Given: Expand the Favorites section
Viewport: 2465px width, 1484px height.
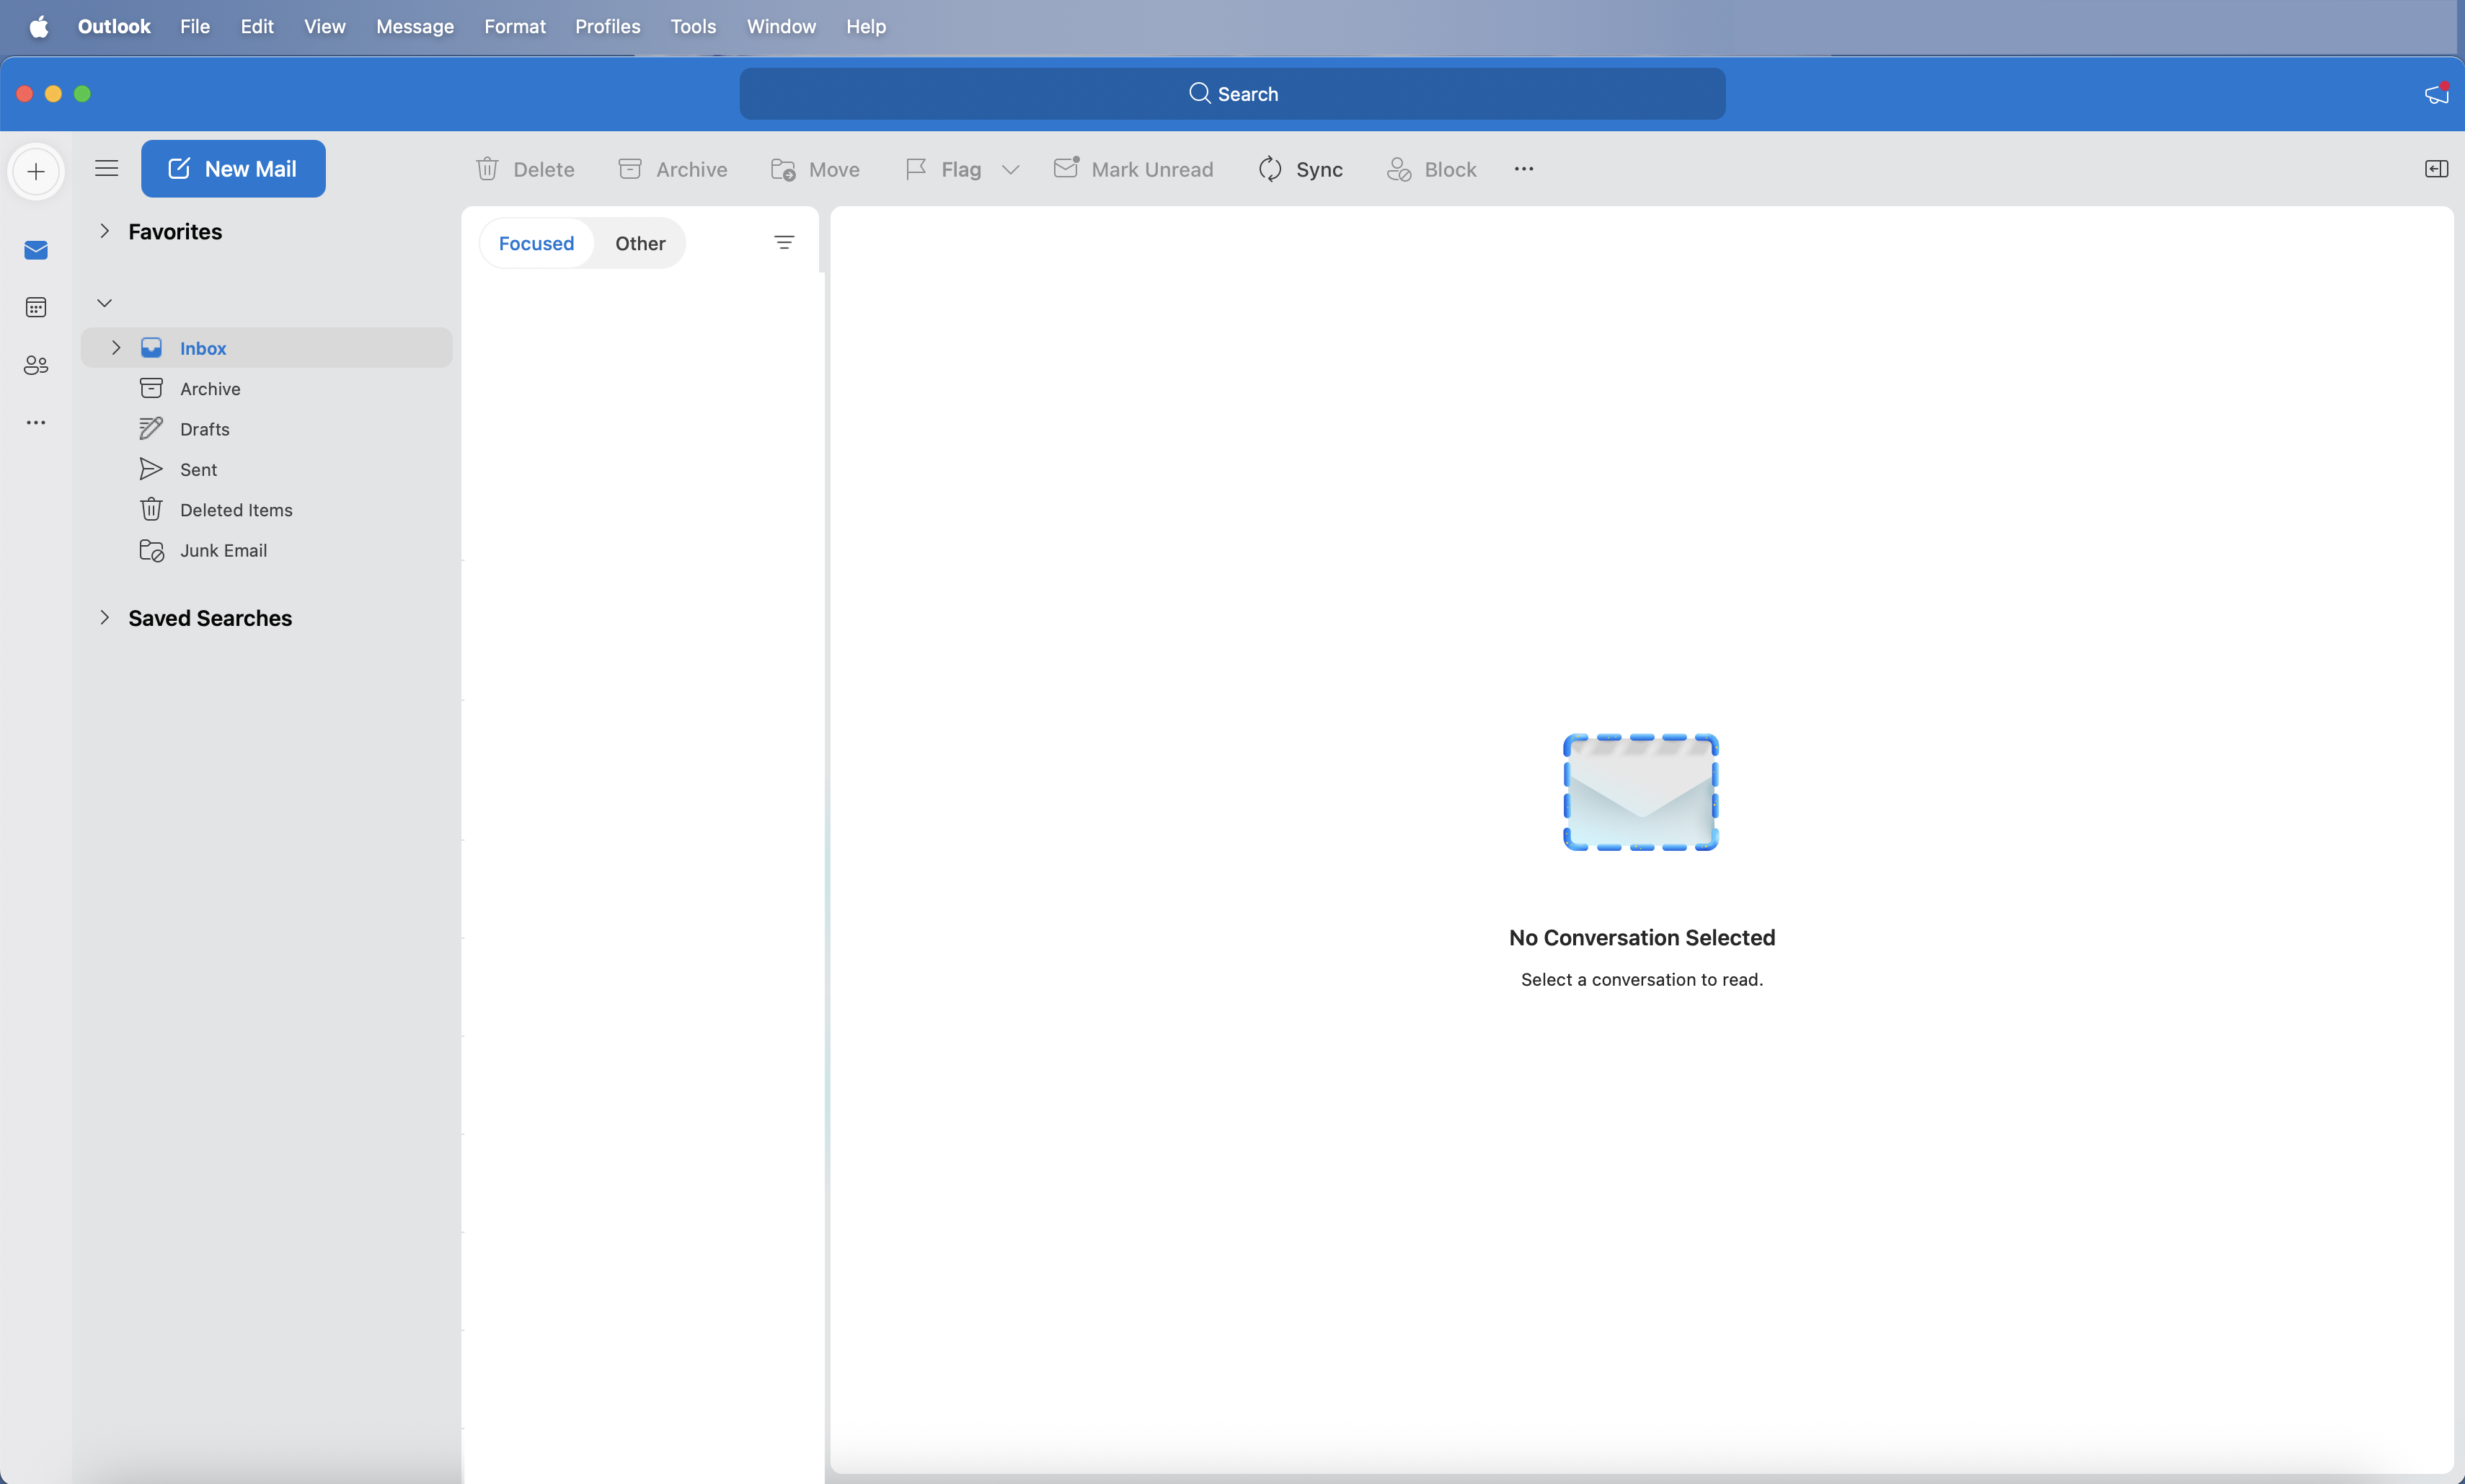Looking at the screenshot, I should pyautogui.click(x=104, y=231).
